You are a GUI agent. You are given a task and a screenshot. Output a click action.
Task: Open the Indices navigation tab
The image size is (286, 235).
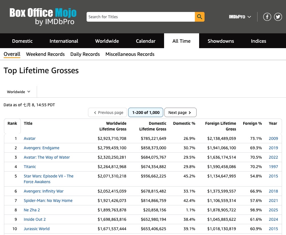point(258,41)
